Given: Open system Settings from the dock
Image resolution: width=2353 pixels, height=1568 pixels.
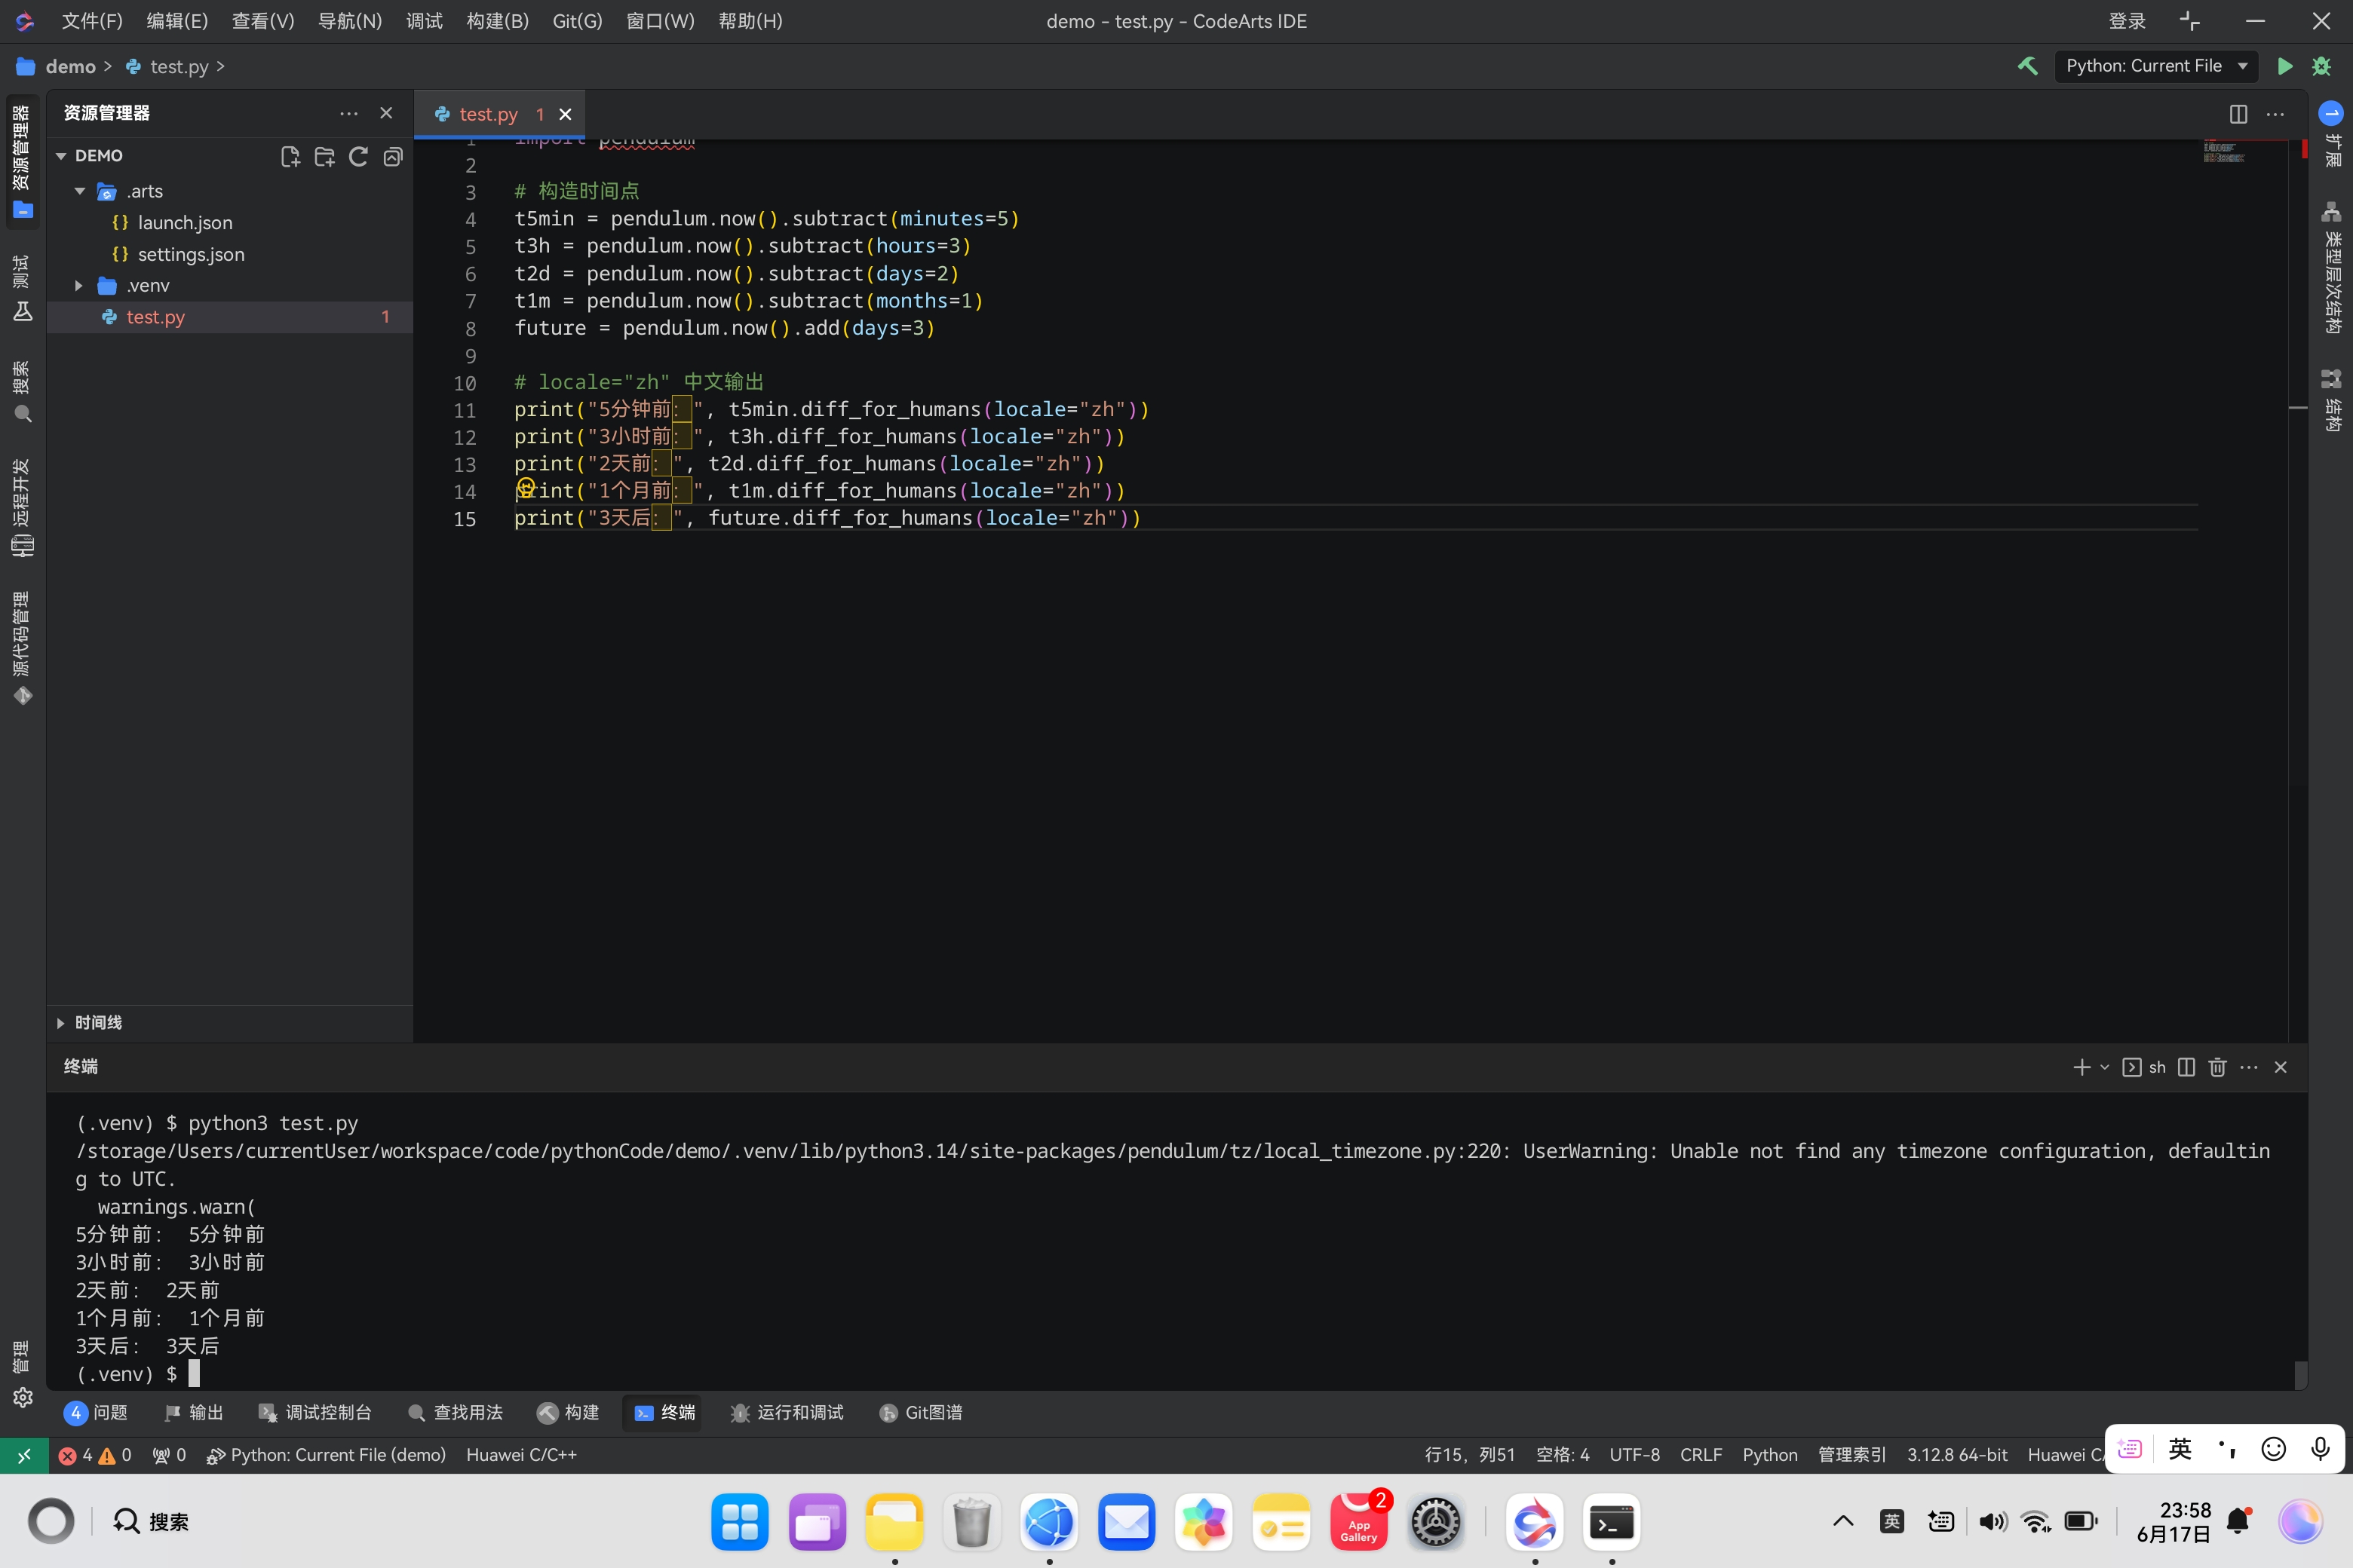Looking at the screenshot, I should [1436, 1522].
